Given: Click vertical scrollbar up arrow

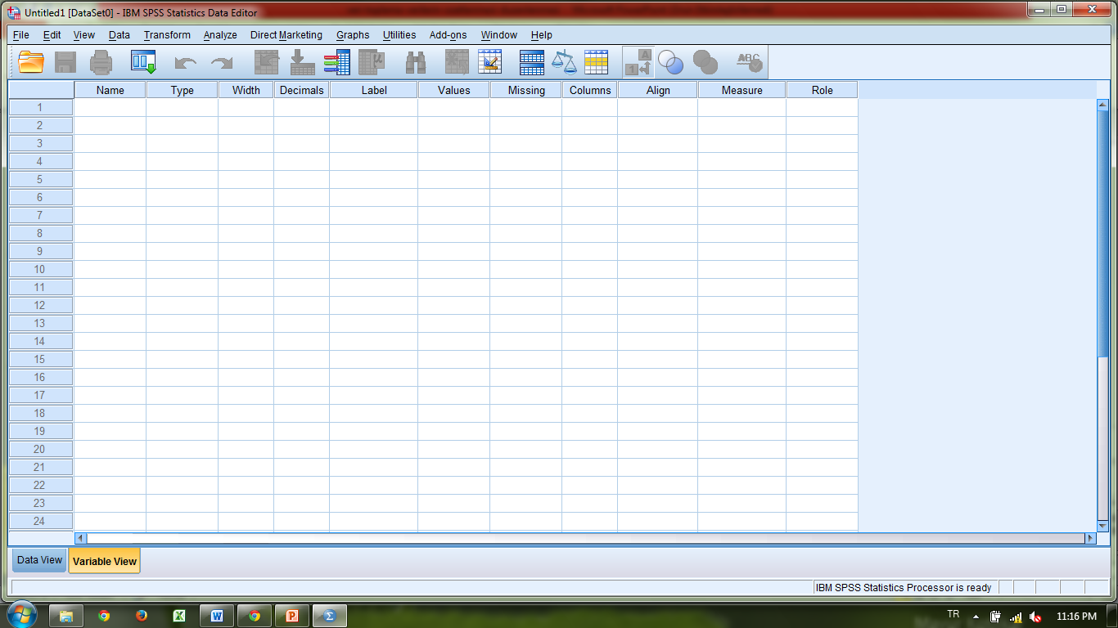Looking at the screenshot, I should (x=1102, y=104).
